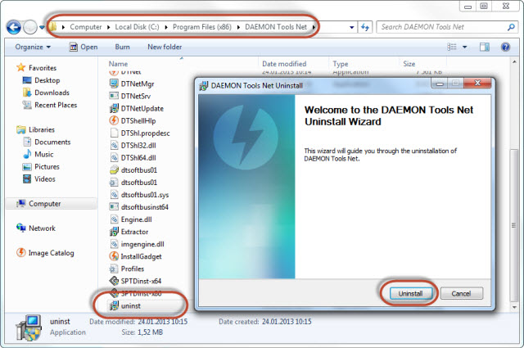Viewport: 524px width, 348px height.
Task: Open the More view options dropdown arrow
Action: pyautogui.click(x=464, y=47)
